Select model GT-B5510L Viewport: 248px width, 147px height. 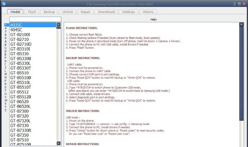tap(33, 82)
